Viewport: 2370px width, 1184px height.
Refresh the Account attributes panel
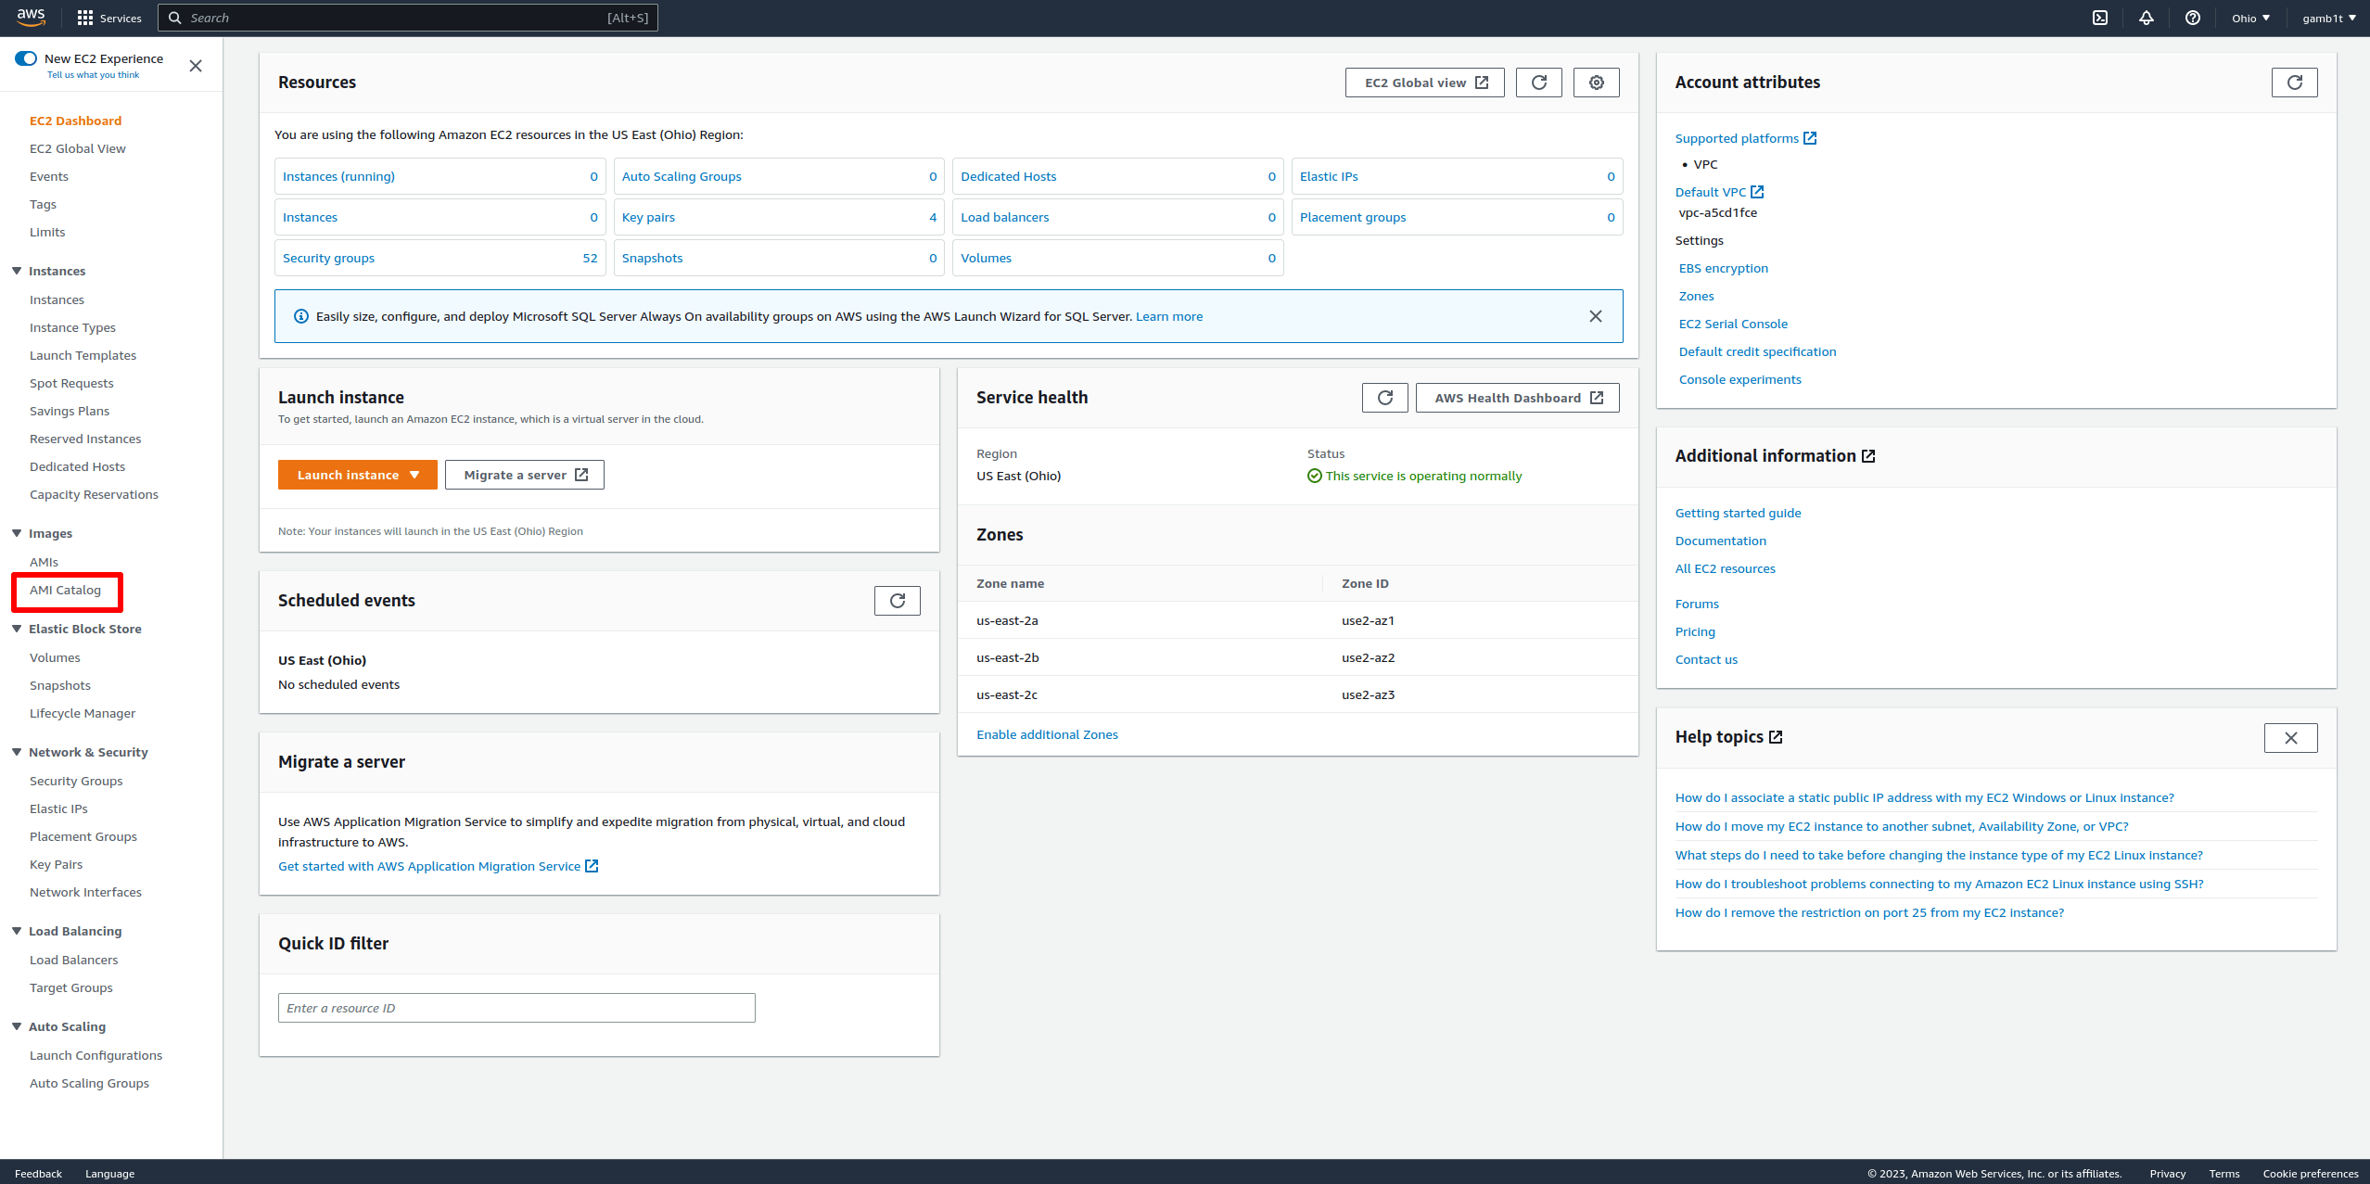click(x=2295, y=83)
